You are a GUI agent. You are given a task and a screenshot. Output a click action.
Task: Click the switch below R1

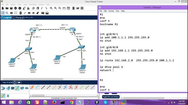coord(28,49)
